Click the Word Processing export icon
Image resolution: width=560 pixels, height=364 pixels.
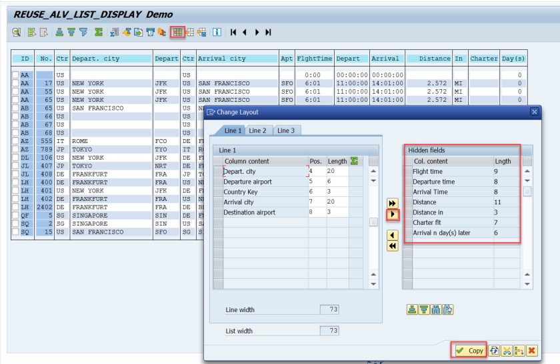[x=127, y=33]
